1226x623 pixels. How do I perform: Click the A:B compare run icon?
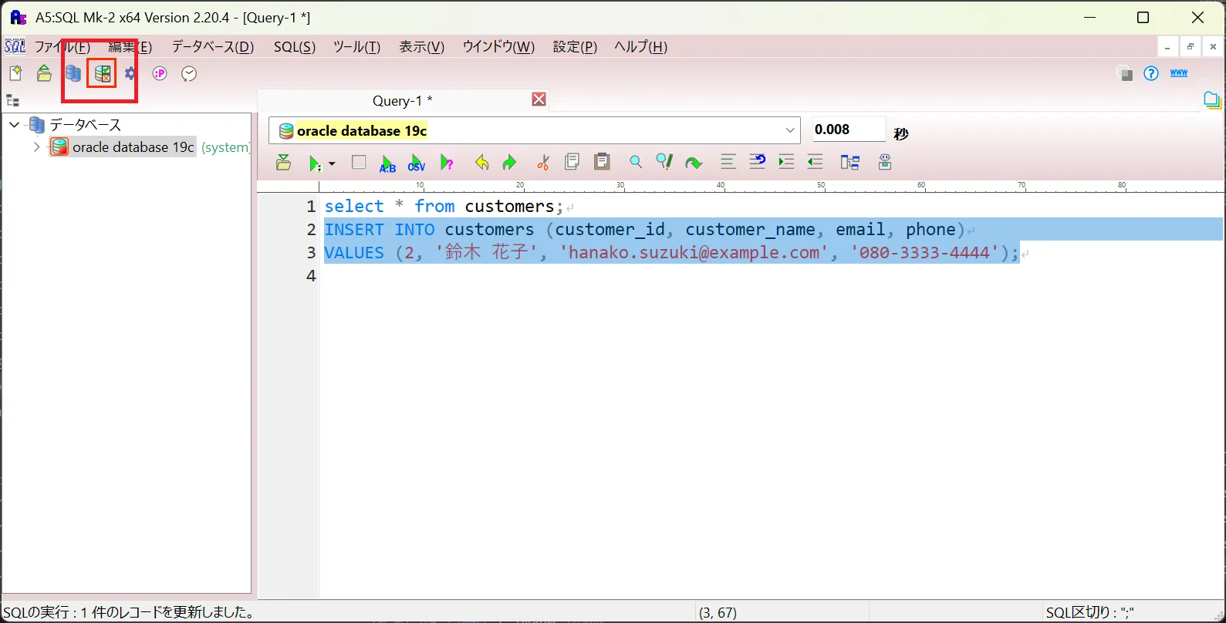pyautogui.click(x=387, y=163)
